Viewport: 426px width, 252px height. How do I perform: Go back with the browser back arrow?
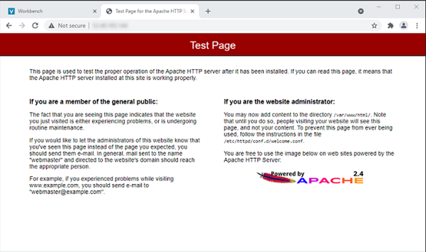(x=9, y=26)
